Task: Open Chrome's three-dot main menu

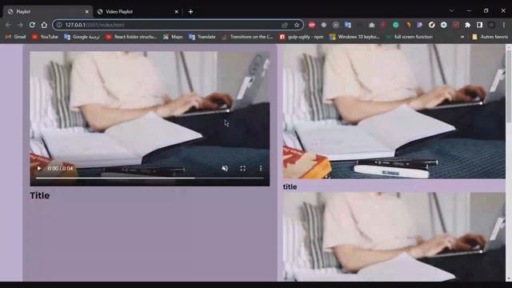Action: 504,25
